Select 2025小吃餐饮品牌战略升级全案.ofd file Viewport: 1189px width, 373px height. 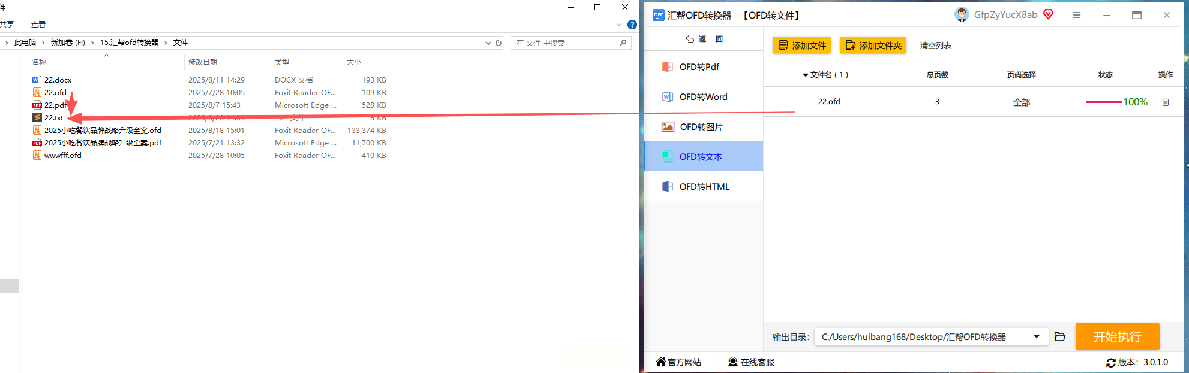pos(103,130)
